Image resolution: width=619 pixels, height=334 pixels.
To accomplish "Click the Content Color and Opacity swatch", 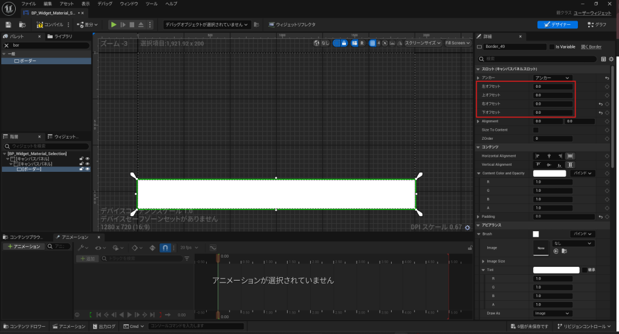I will click(x=549, y=173).
